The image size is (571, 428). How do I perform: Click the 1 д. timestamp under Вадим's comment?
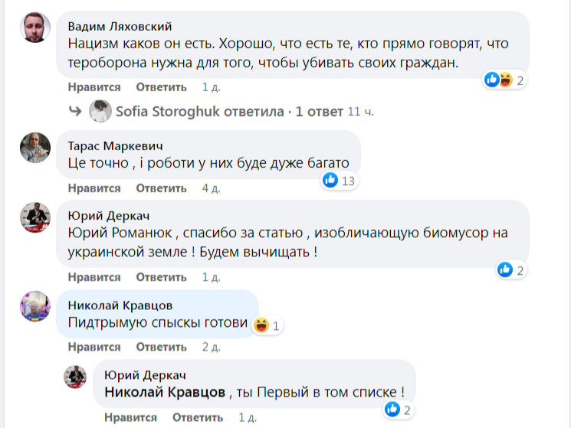pos(211,87)
